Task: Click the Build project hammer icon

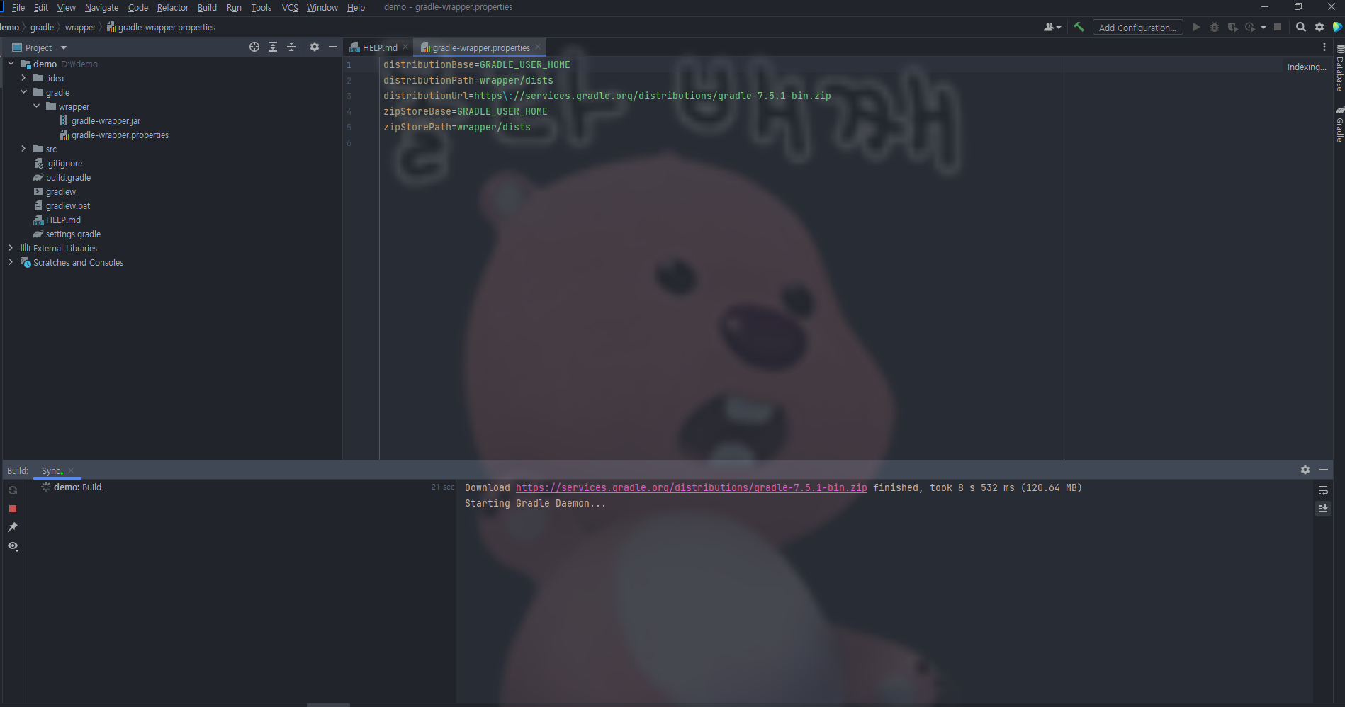Action: (1079, 27)
